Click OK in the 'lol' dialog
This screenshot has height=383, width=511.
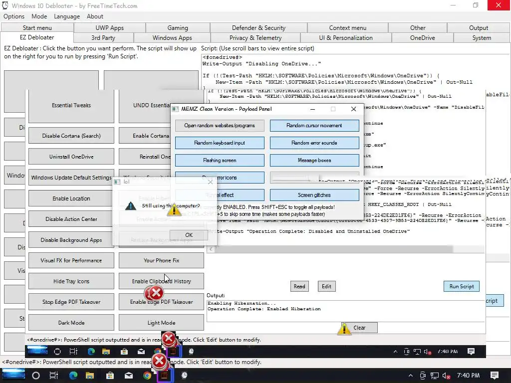[189, 235]
